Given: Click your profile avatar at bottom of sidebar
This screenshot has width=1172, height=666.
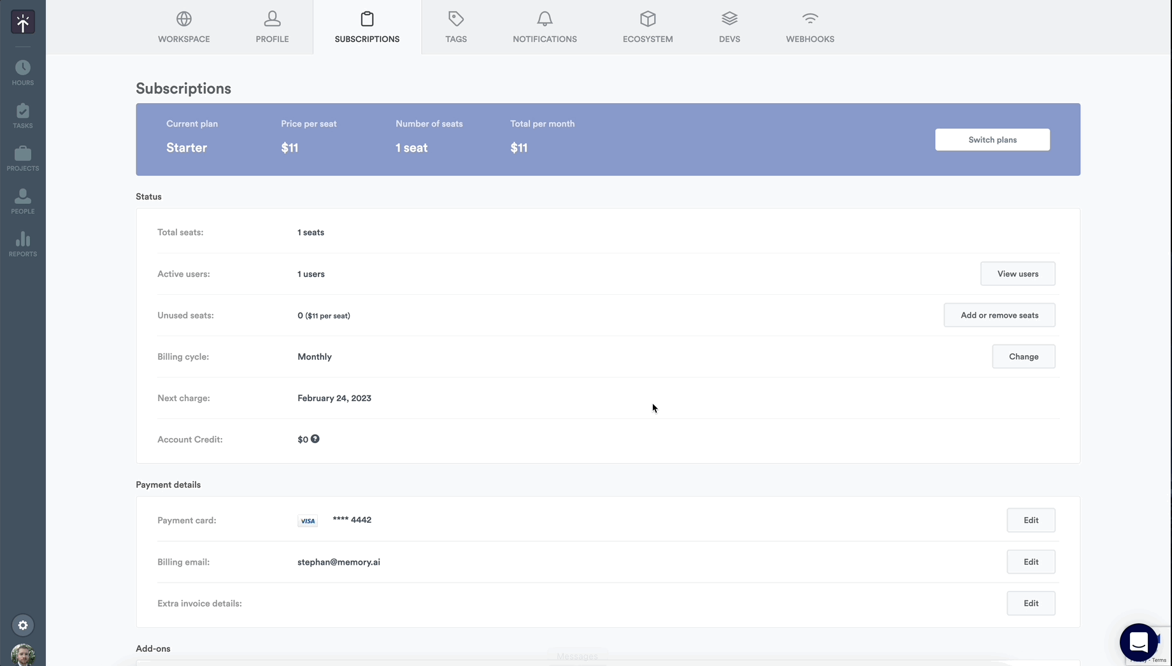Looking at the screenshot, I should click(x=22, y=654).
